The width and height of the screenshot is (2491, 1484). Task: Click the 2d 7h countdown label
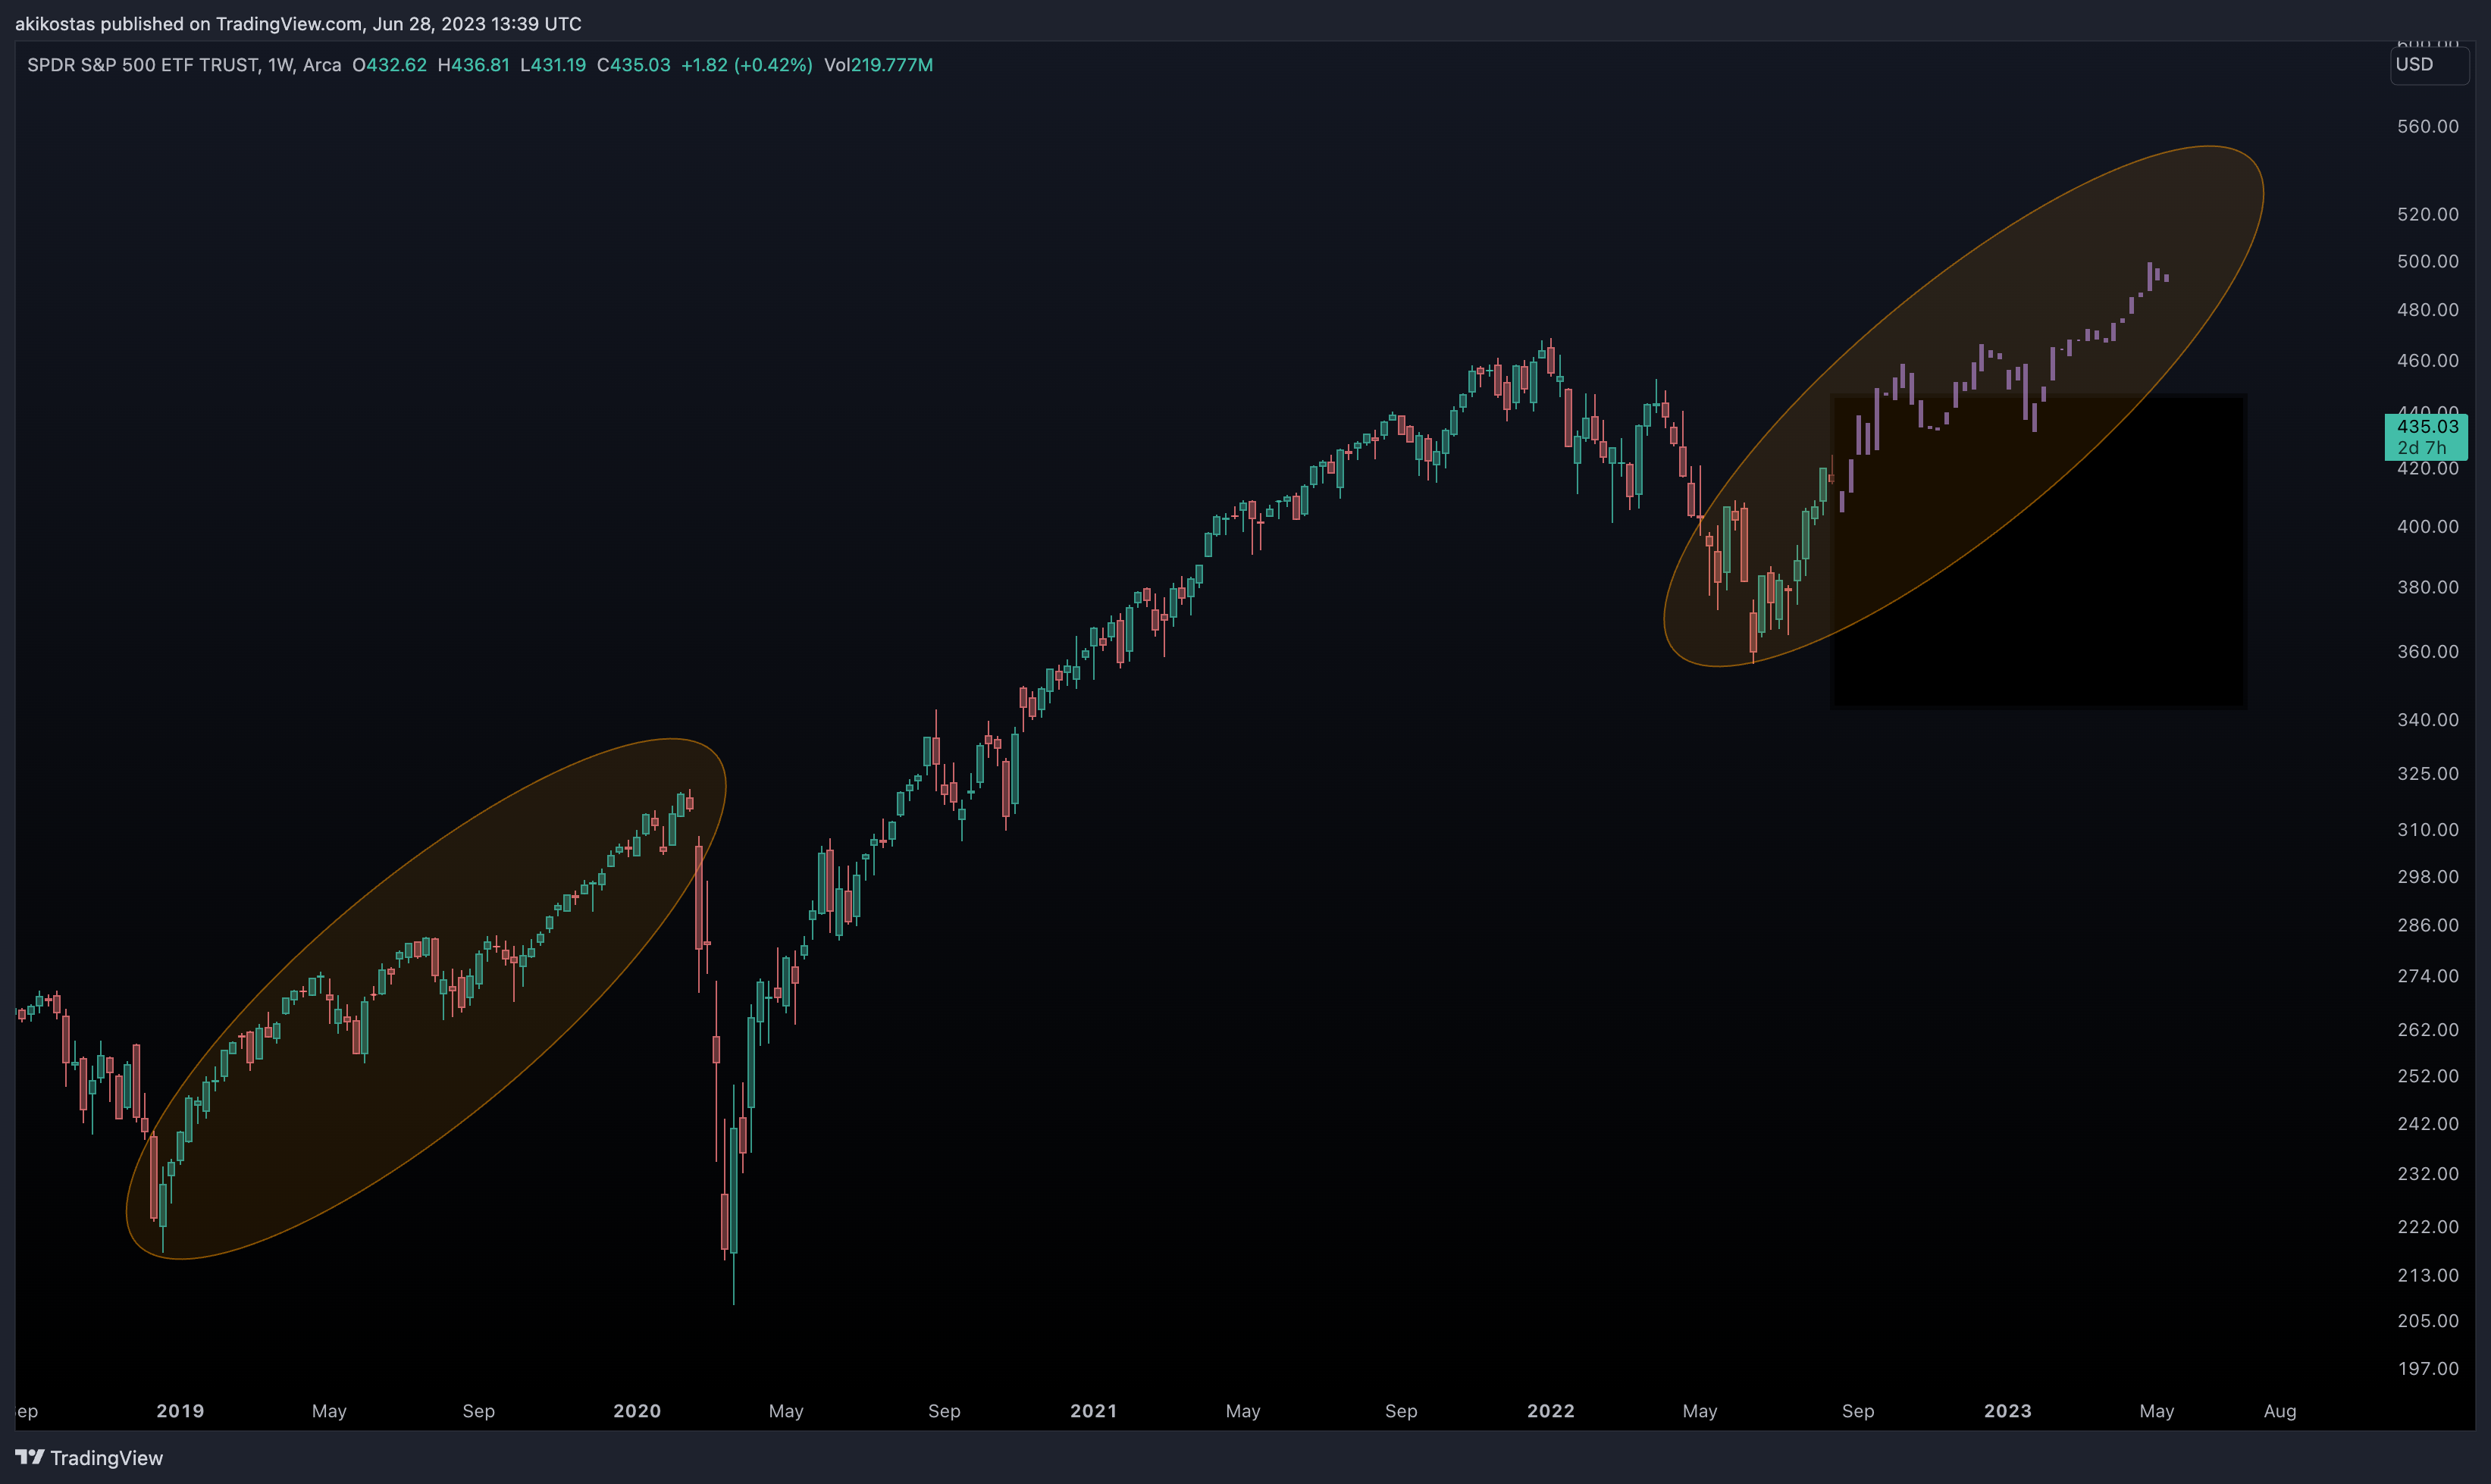pos(2422,447)
